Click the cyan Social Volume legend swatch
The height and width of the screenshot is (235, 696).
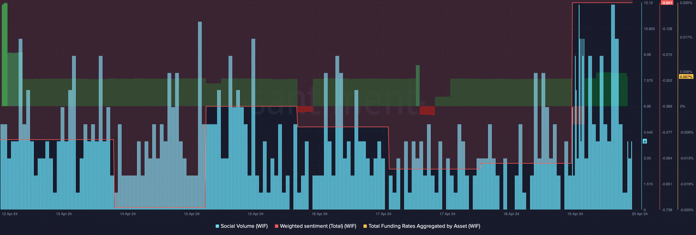(x=217, y=226)
